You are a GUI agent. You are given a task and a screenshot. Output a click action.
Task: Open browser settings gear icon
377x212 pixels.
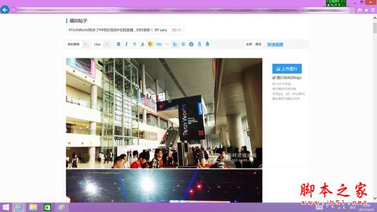(373, 10)
